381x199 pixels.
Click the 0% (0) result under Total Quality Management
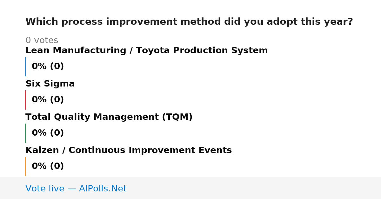tap(48, 133)
